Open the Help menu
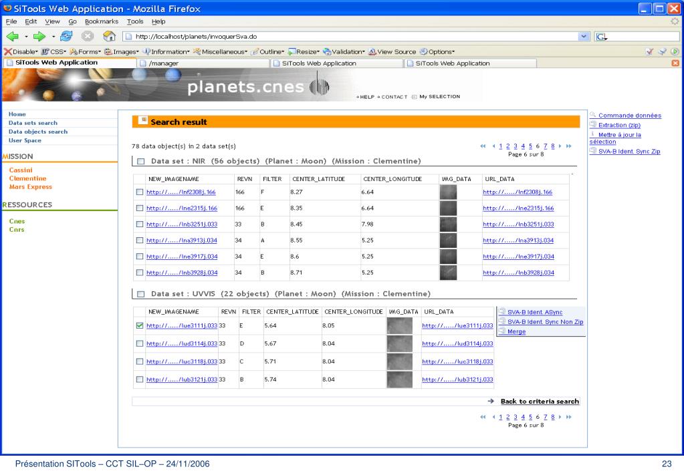The height and width of the screenshot is (473, 684). tap(158, 21)
